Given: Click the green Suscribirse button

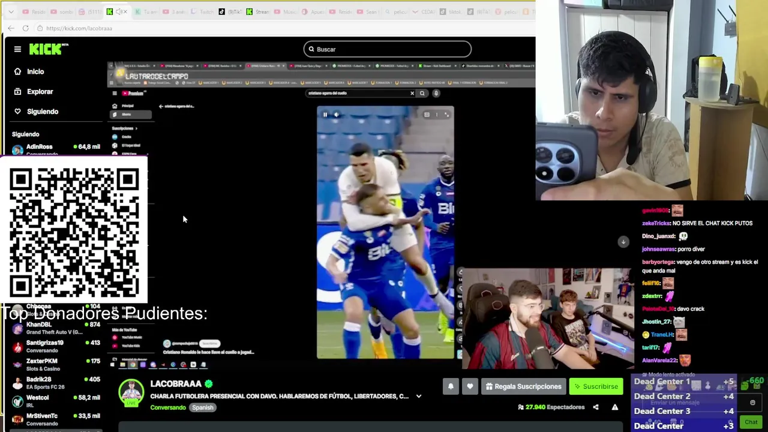Looking at the screenshot, I should click(x=596, y=386).
